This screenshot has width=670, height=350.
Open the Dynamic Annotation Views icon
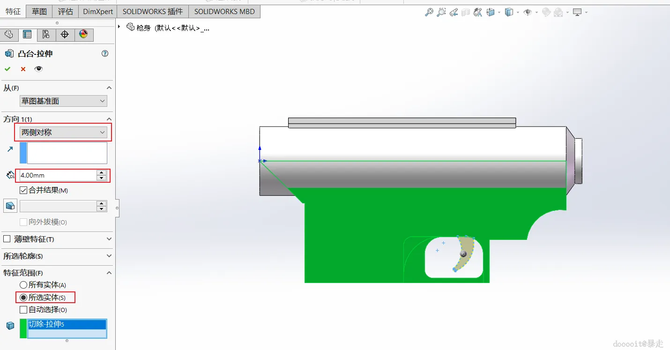(x=477, y=12)
